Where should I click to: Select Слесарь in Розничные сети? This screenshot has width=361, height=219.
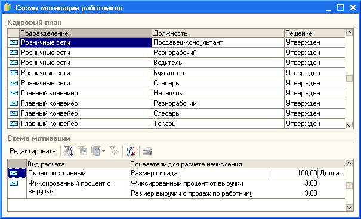pyautogui.click(x=218, y=83)
